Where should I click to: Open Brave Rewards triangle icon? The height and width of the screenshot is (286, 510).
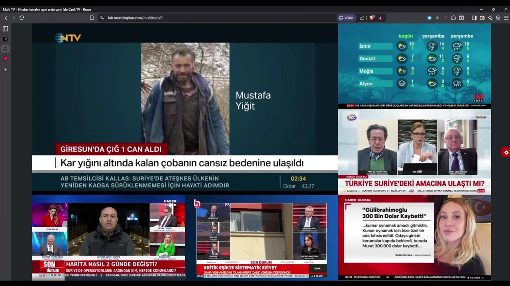click(x=381, y=18)
